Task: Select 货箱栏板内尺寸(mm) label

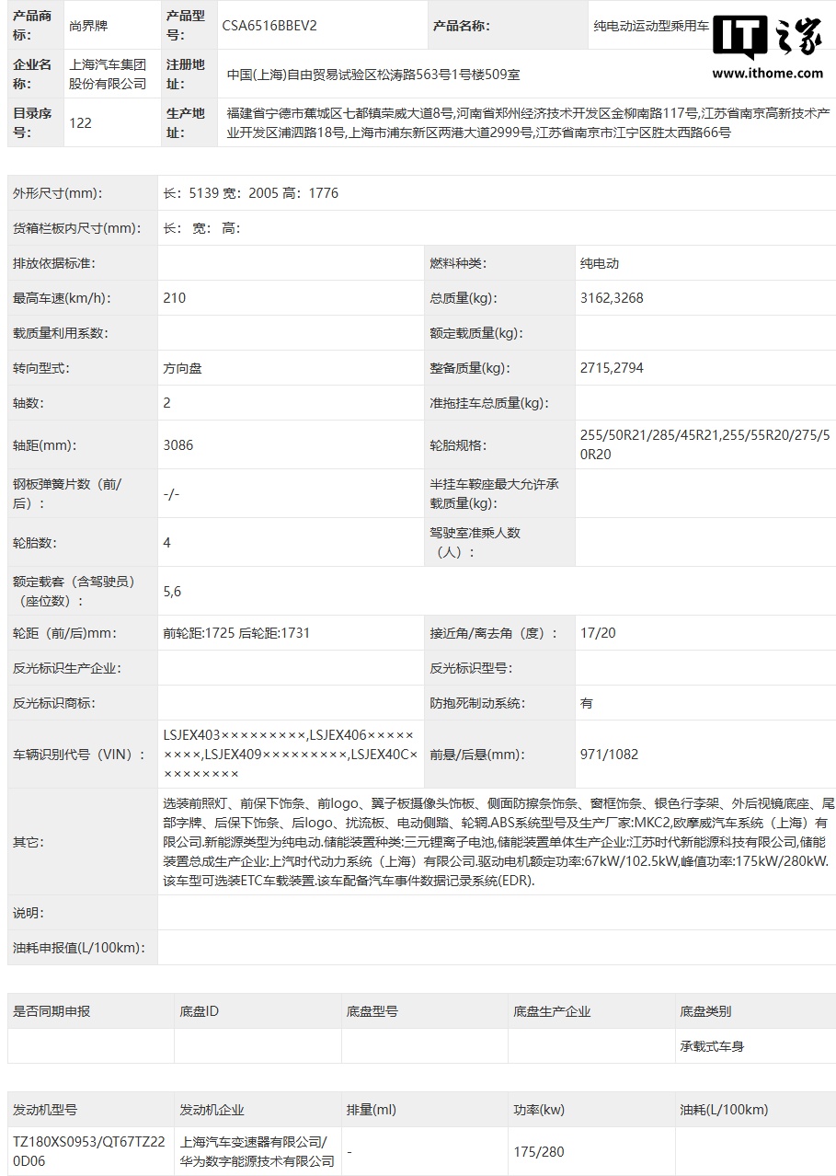Action: pyautogui.click(x=75, y=228)
